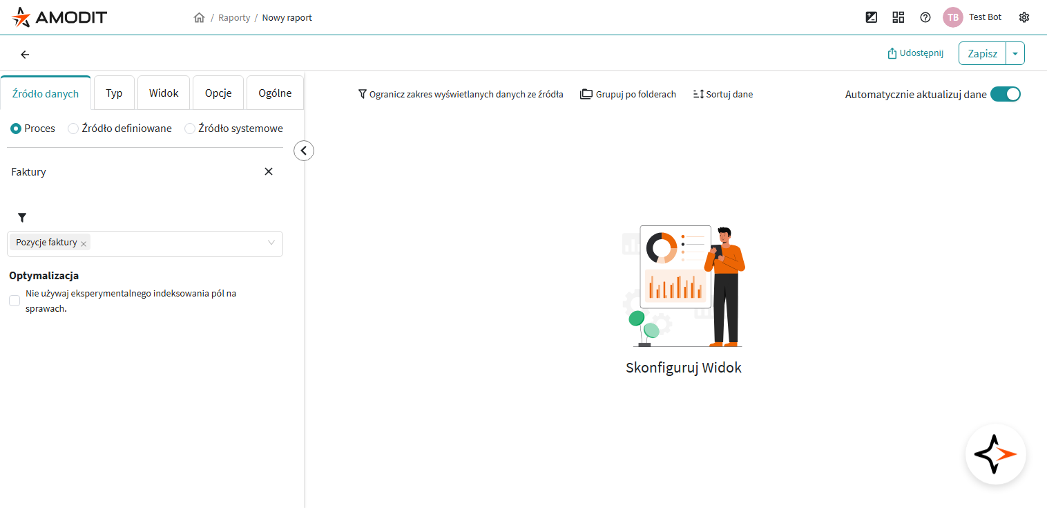Image resolution: width=1047 pixels, height=508 pixels.
Task: Open the dark mode contrast icon
Action: click(x=872, y=17)
